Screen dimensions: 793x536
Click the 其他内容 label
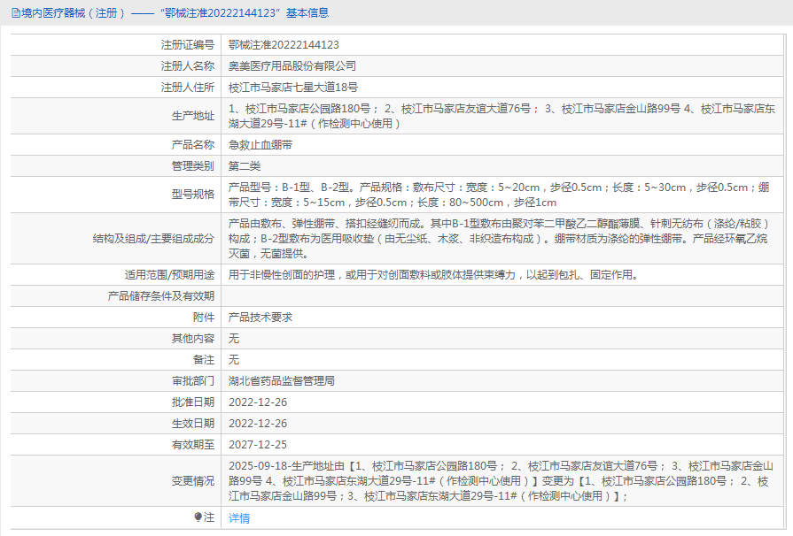pos(192,339)
